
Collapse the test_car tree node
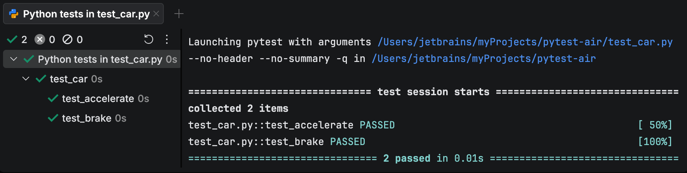pos(26,79)
